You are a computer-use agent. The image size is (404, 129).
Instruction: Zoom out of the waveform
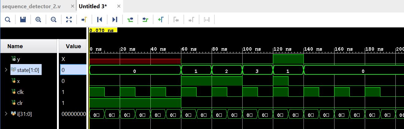(54, 20)
